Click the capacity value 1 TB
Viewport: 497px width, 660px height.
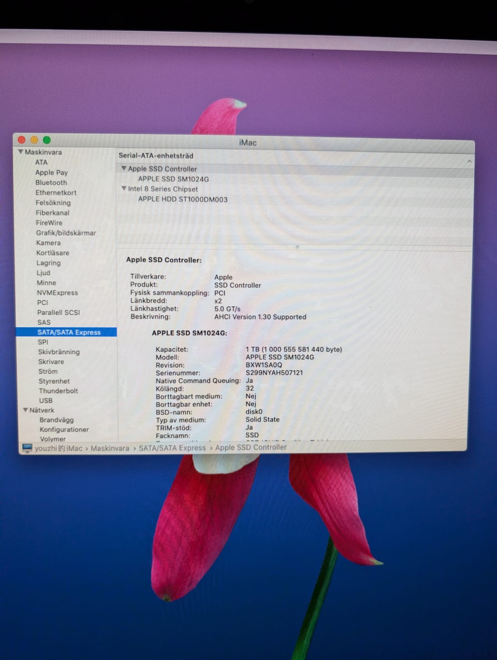pyautogui.click(x=294, y=349)
